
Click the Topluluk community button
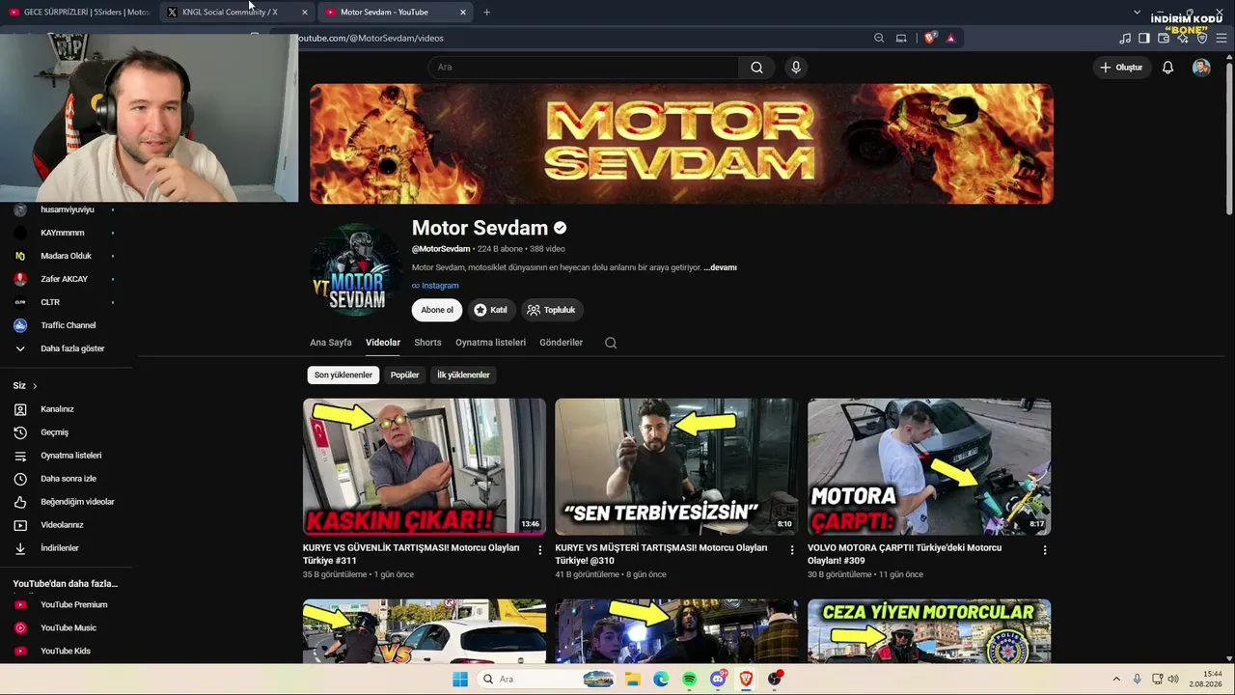tap(552, 310)
